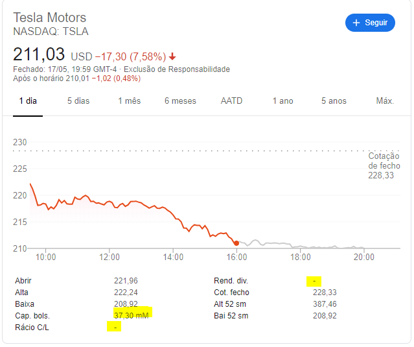Switch to the 1 ano tab
The height and width of the screenshot is (347, 414).
click(282, 101)
